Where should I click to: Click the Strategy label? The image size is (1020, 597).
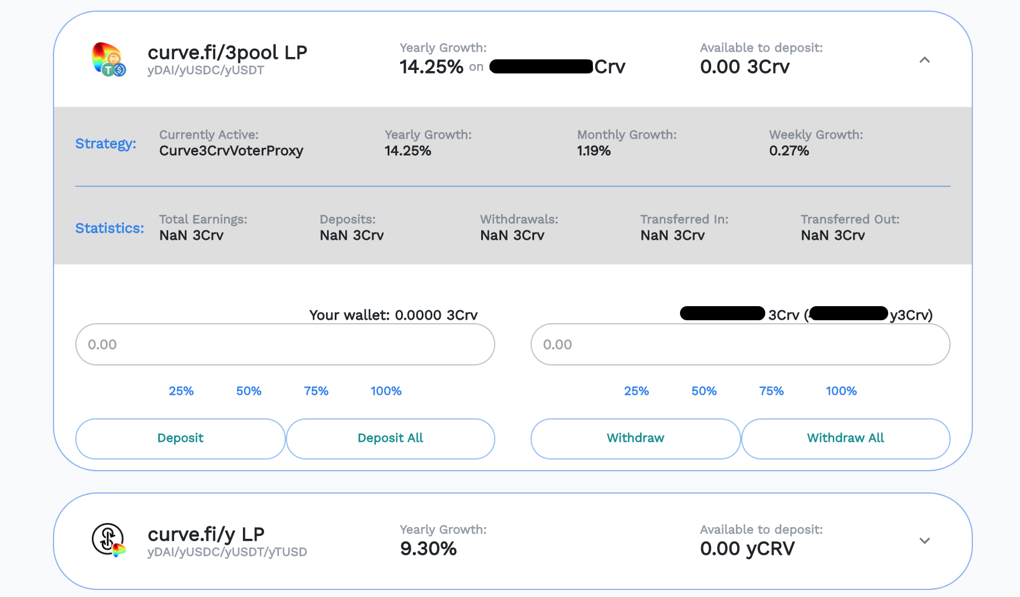(106, 143)
